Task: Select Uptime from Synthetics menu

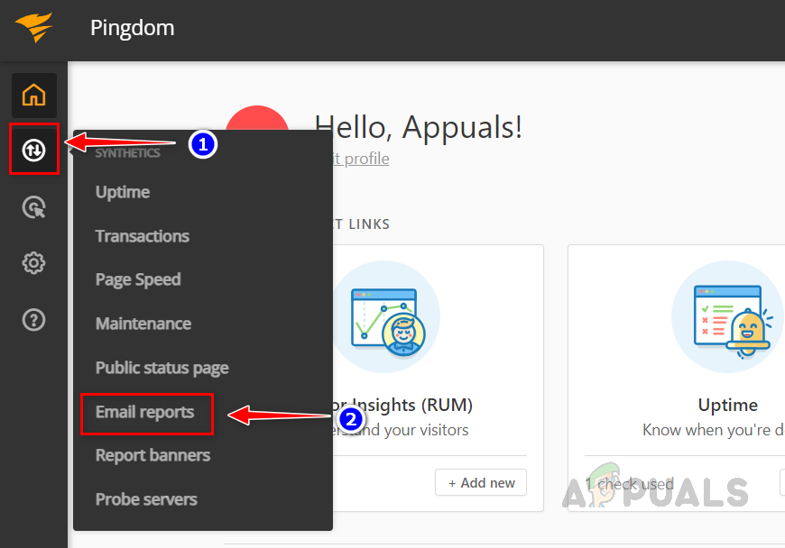Action: point(123,192)
